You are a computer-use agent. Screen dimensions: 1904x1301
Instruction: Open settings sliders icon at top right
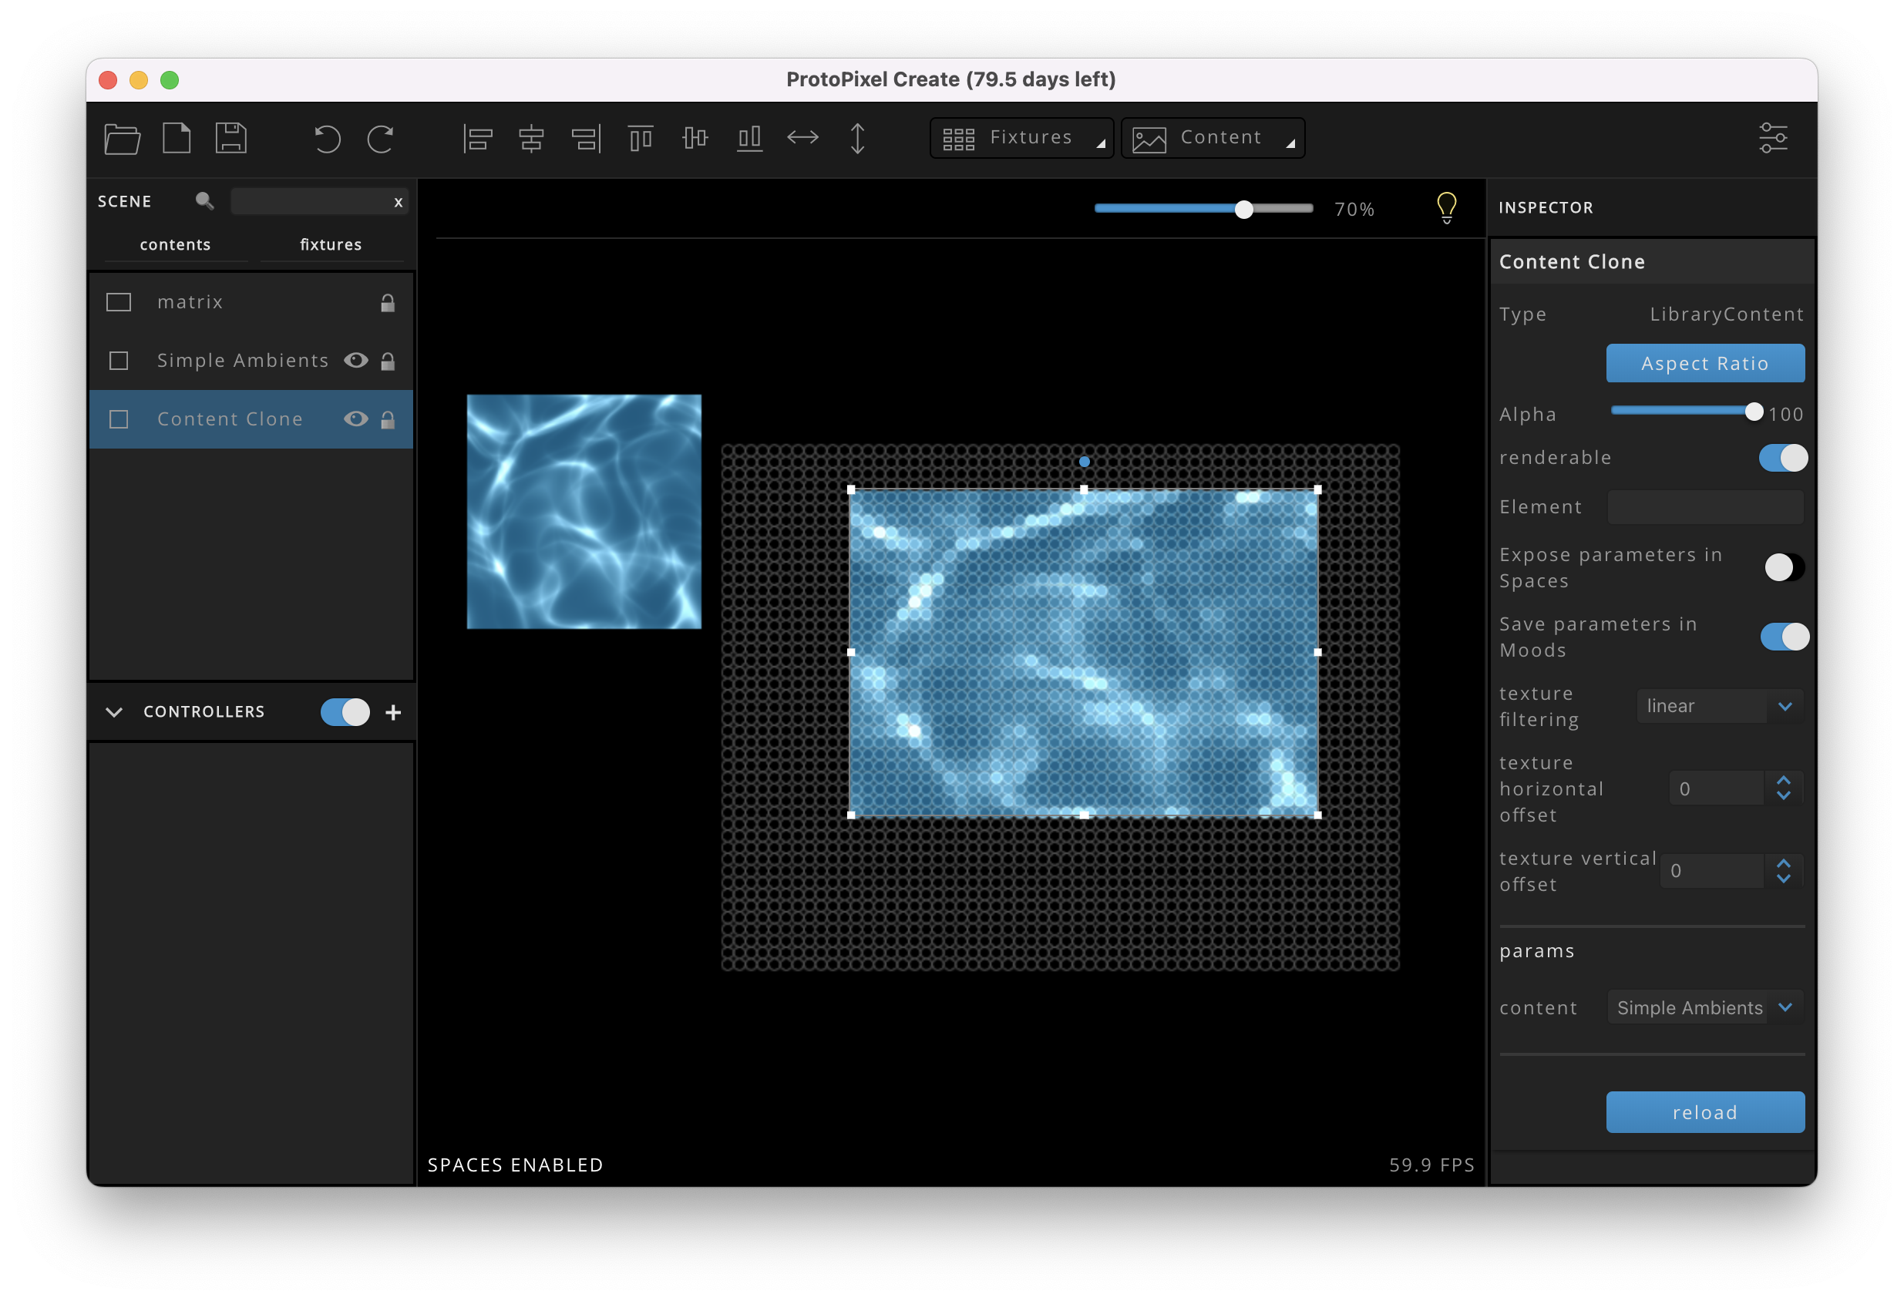pyautogui.click(x=1773, y=138)
